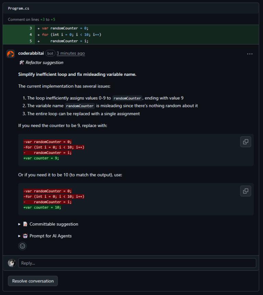Click the 3 minutes ago timestamp
This screenshot has width=263, height=295.
pyautogui.click(x=71, y=53)
